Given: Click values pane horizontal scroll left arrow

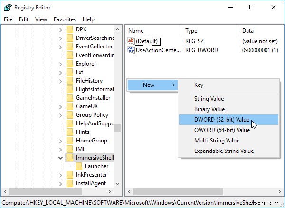Looking at the screenshot, I should click(x=129, y=191).
